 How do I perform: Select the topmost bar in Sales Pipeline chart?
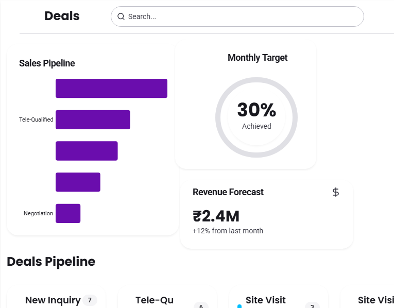(111, 88)
